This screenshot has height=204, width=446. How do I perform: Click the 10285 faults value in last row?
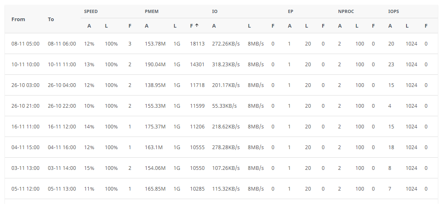[197, 189]
